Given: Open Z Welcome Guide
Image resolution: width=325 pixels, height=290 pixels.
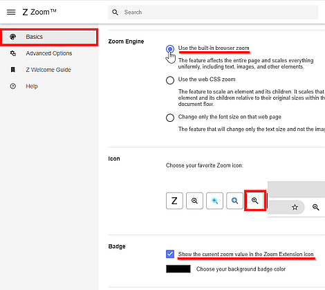Looking at the screenshot, I should (49, 70).
